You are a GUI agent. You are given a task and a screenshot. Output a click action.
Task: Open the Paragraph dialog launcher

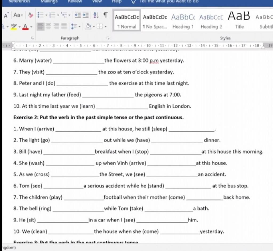(108, 38)
